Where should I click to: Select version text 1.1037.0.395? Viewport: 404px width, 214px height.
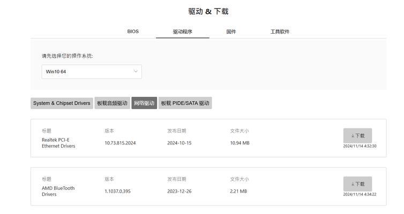click(x=117, y=192)
